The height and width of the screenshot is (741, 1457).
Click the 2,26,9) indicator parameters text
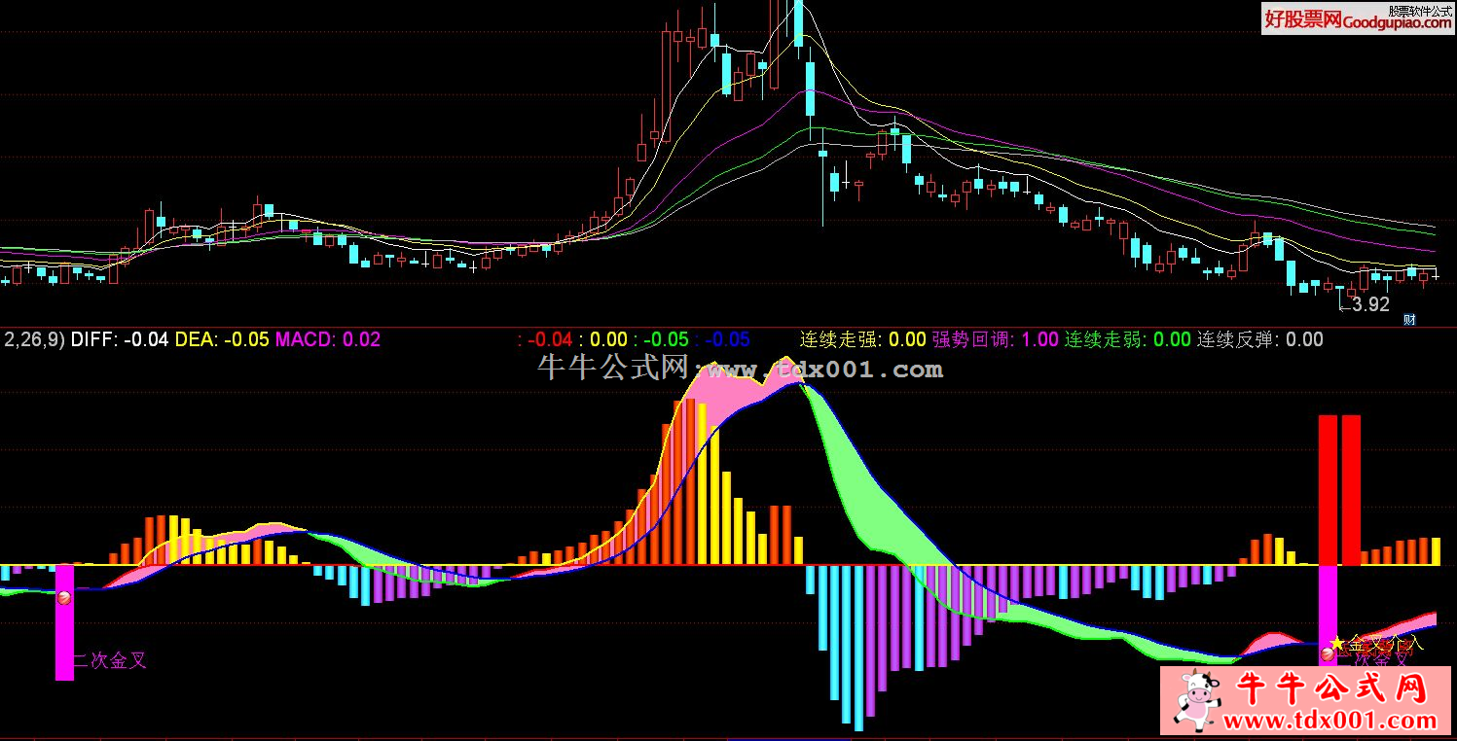tap(35, 339)
